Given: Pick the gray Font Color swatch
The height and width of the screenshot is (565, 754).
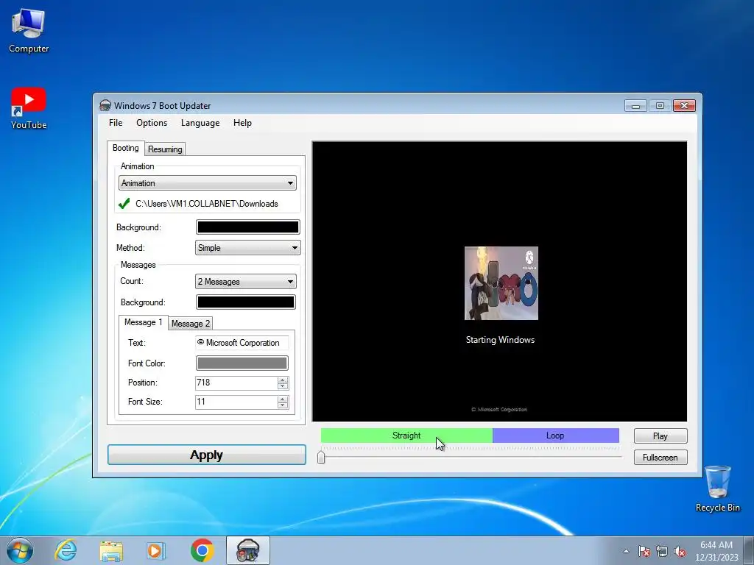Looking at the screenshot, I should pyautogui.click(x=242, y=363).
